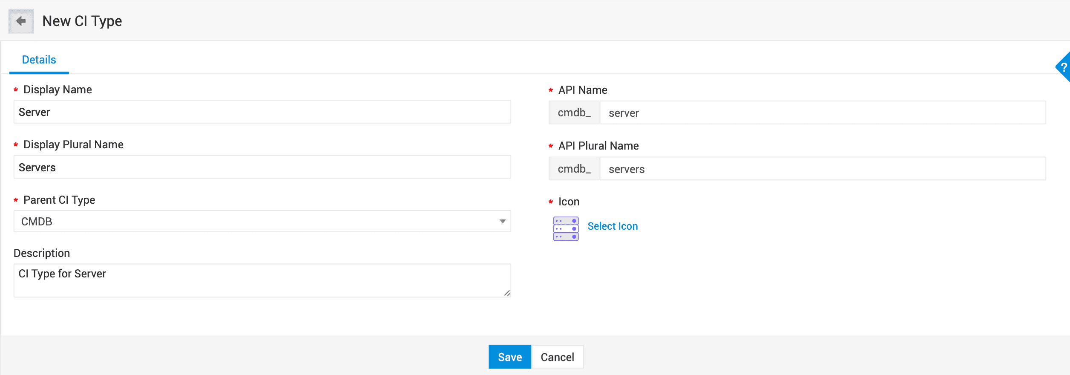
Task: Click the server rack icon preview
Action: point(566,229)
